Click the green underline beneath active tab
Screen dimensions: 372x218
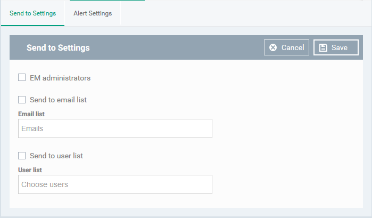33,25
